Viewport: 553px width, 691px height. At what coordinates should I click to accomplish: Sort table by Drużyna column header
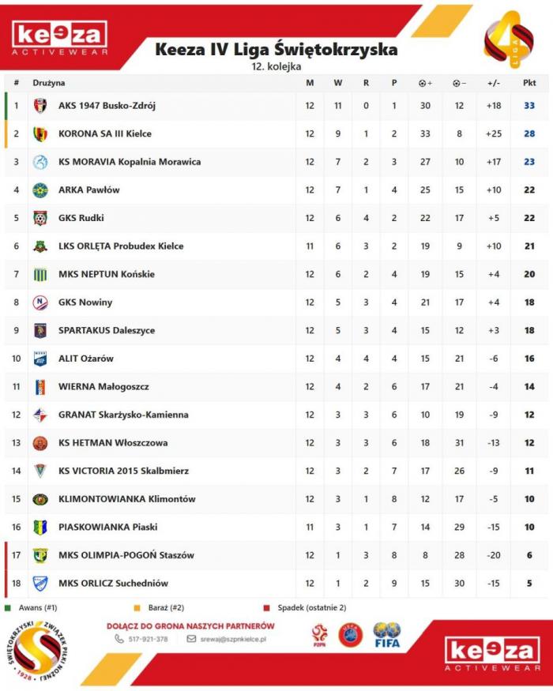(49, 83)
